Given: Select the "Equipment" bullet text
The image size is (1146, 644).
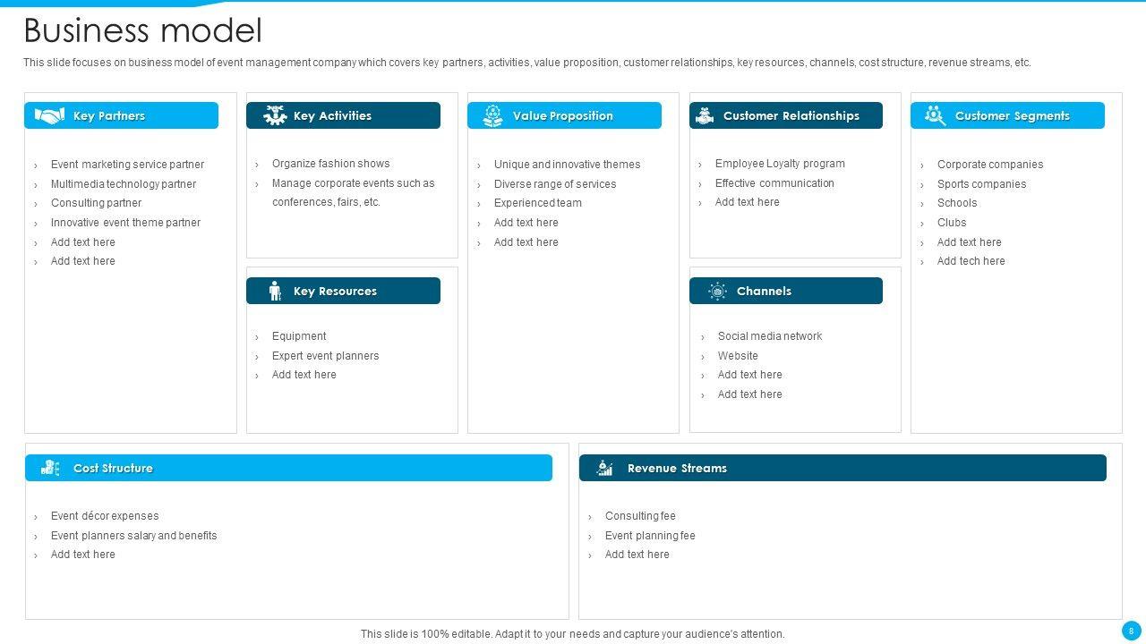Looking at the screenshot, I should [x=299, y=336].
